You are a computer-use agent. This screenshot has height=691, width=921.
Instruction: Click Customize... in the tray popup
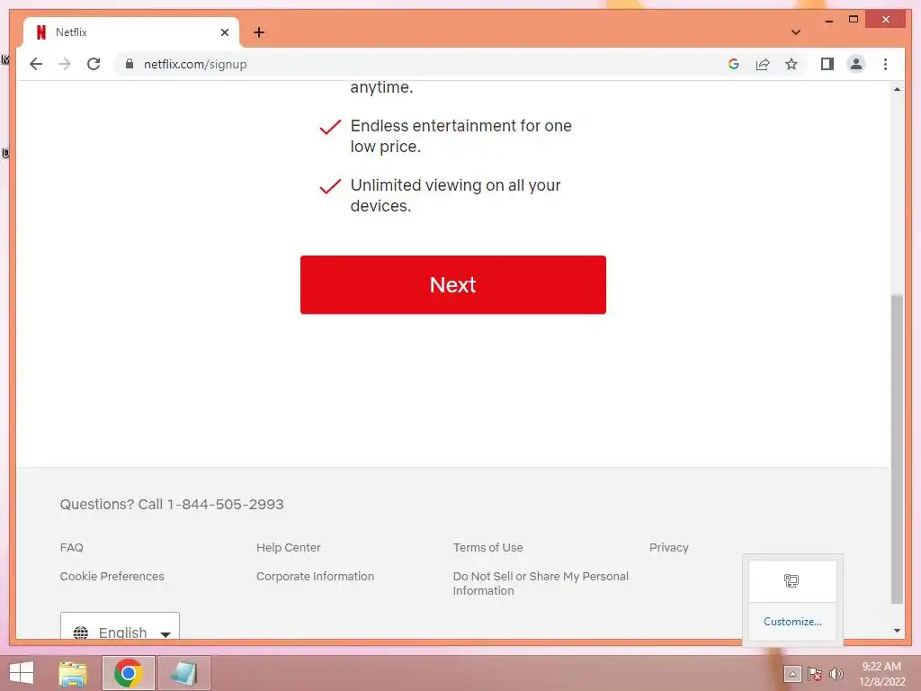tap(792, 622)
